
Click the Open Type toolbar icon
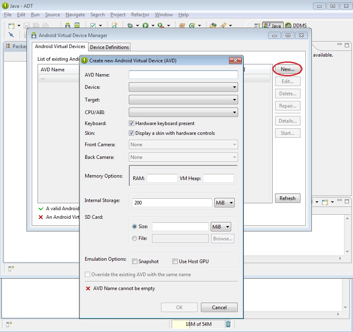213,25
